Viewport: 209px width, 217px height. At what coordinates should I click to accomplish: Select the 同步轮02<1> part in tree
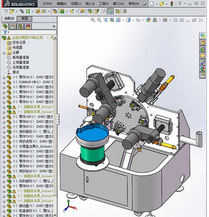(28, 171)
